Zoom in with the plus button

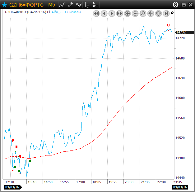pos(127,13)
